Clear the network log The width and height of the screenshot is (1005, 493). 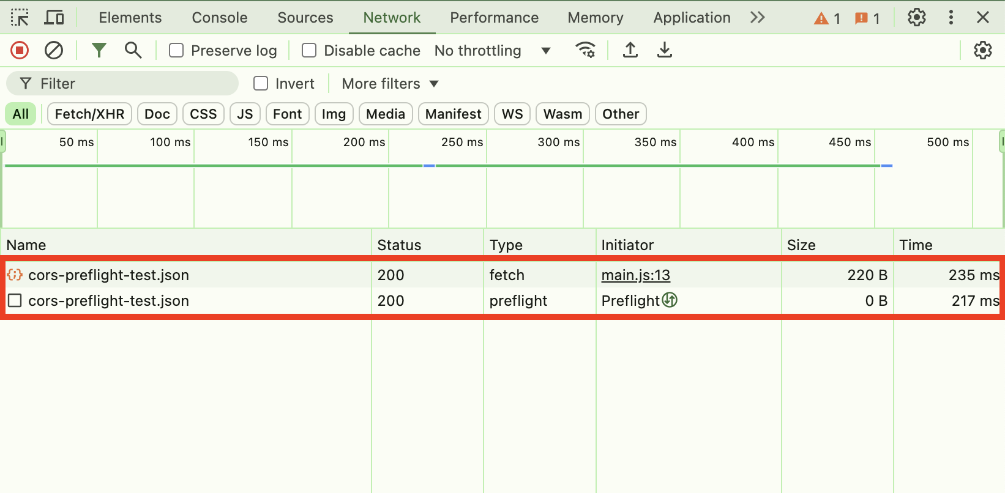pyautogui.click(x=54, y=50)
